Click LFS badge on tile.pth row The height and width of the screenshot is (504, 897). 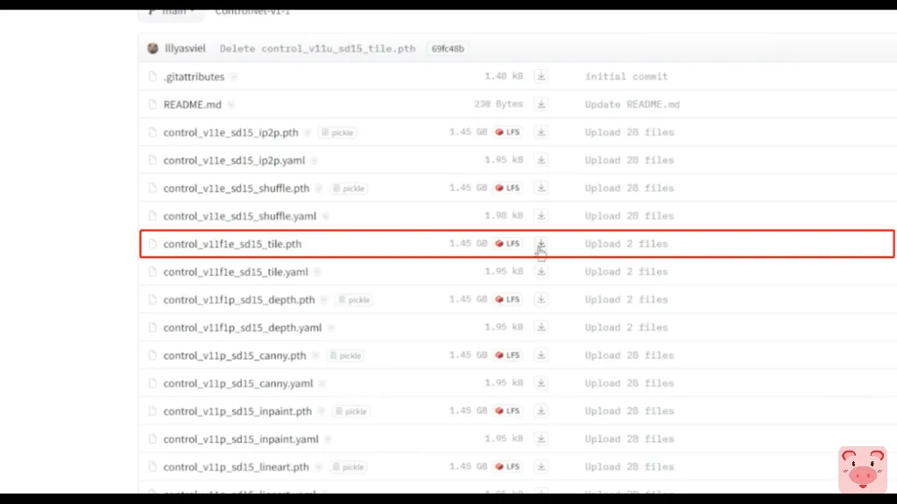point(507,243)
